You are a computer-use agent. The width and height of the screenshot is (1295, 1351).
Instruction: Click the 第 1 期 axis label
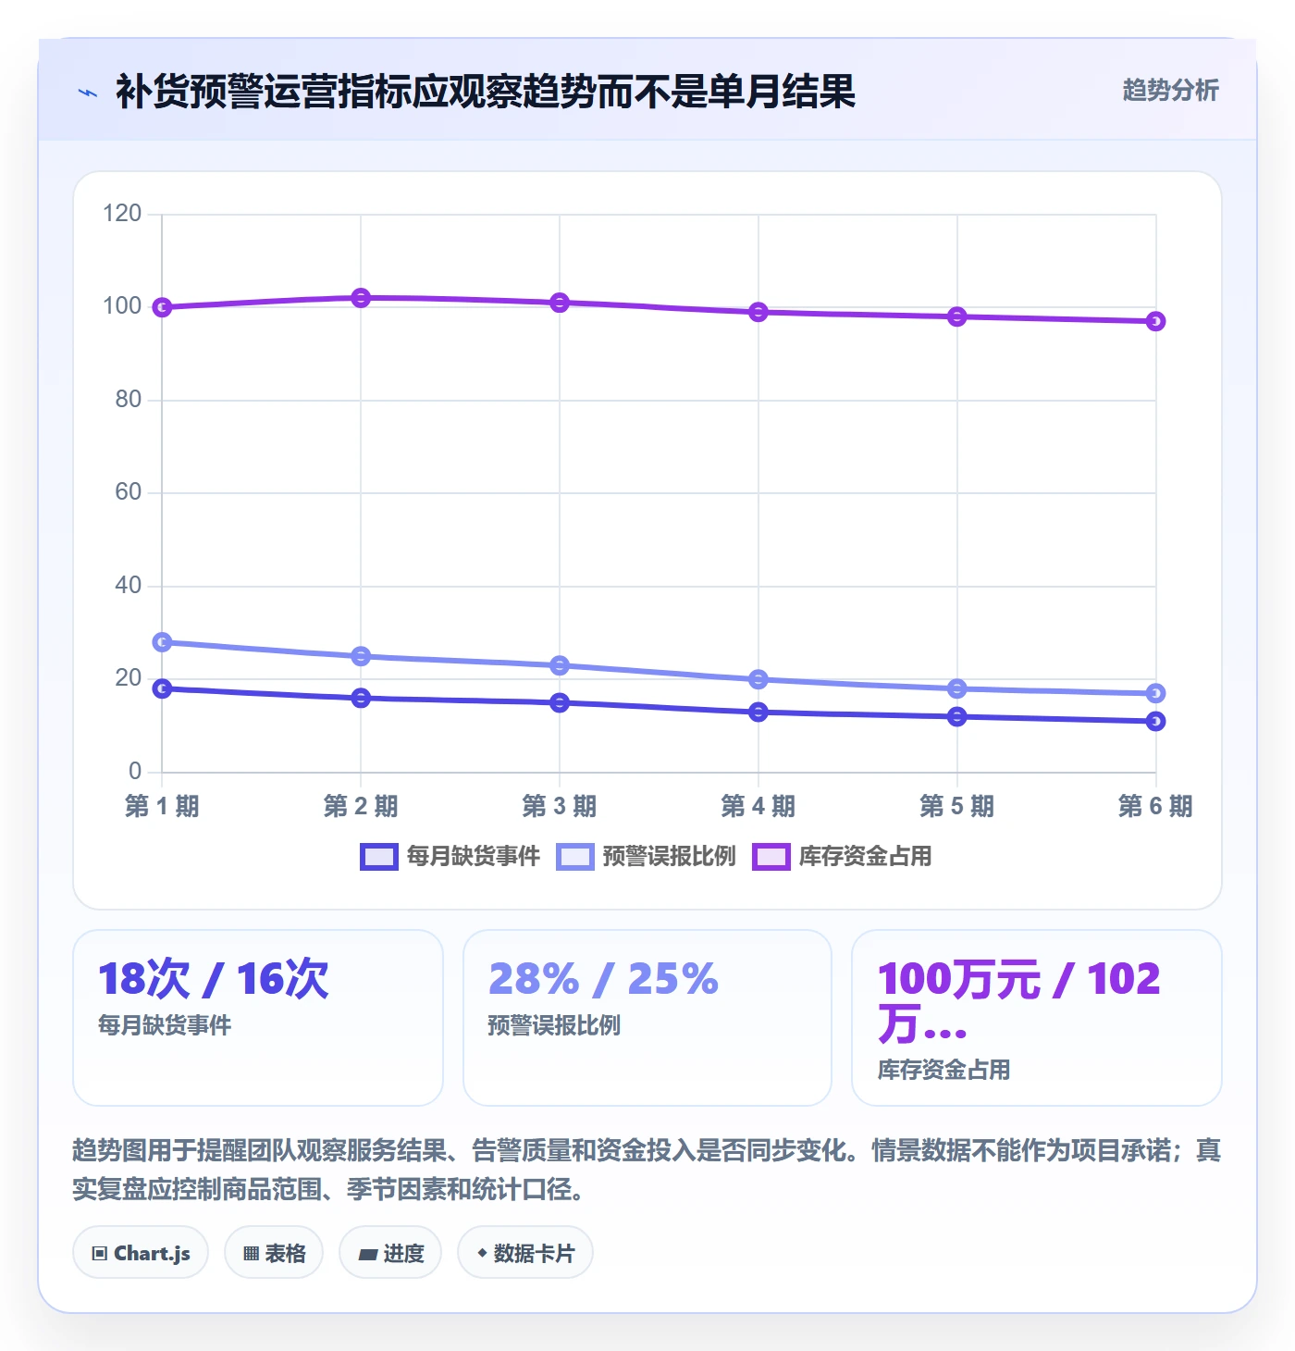pyautogui.click(x=162, y=806)
